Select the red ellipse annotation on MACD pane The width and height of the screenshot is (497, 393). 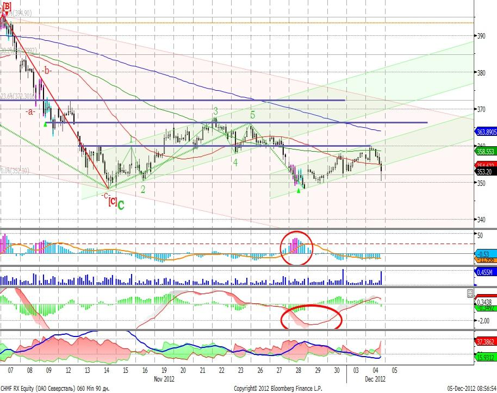(x=311, y=316)
